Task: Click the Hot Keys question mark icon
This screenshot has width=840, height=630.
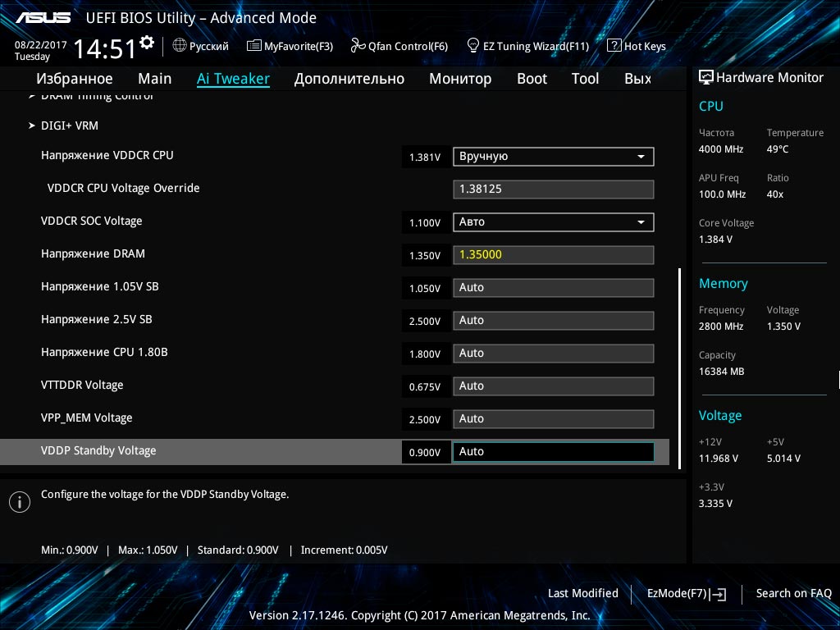Action: pos(614,46)
